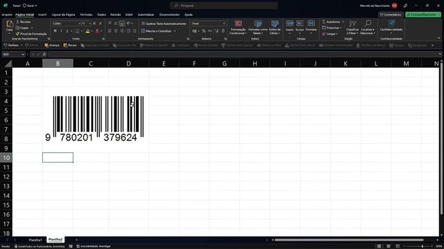444x249 pixels.
Task: Click the Avançar bring forward button
Action: (x=52, y=45)
